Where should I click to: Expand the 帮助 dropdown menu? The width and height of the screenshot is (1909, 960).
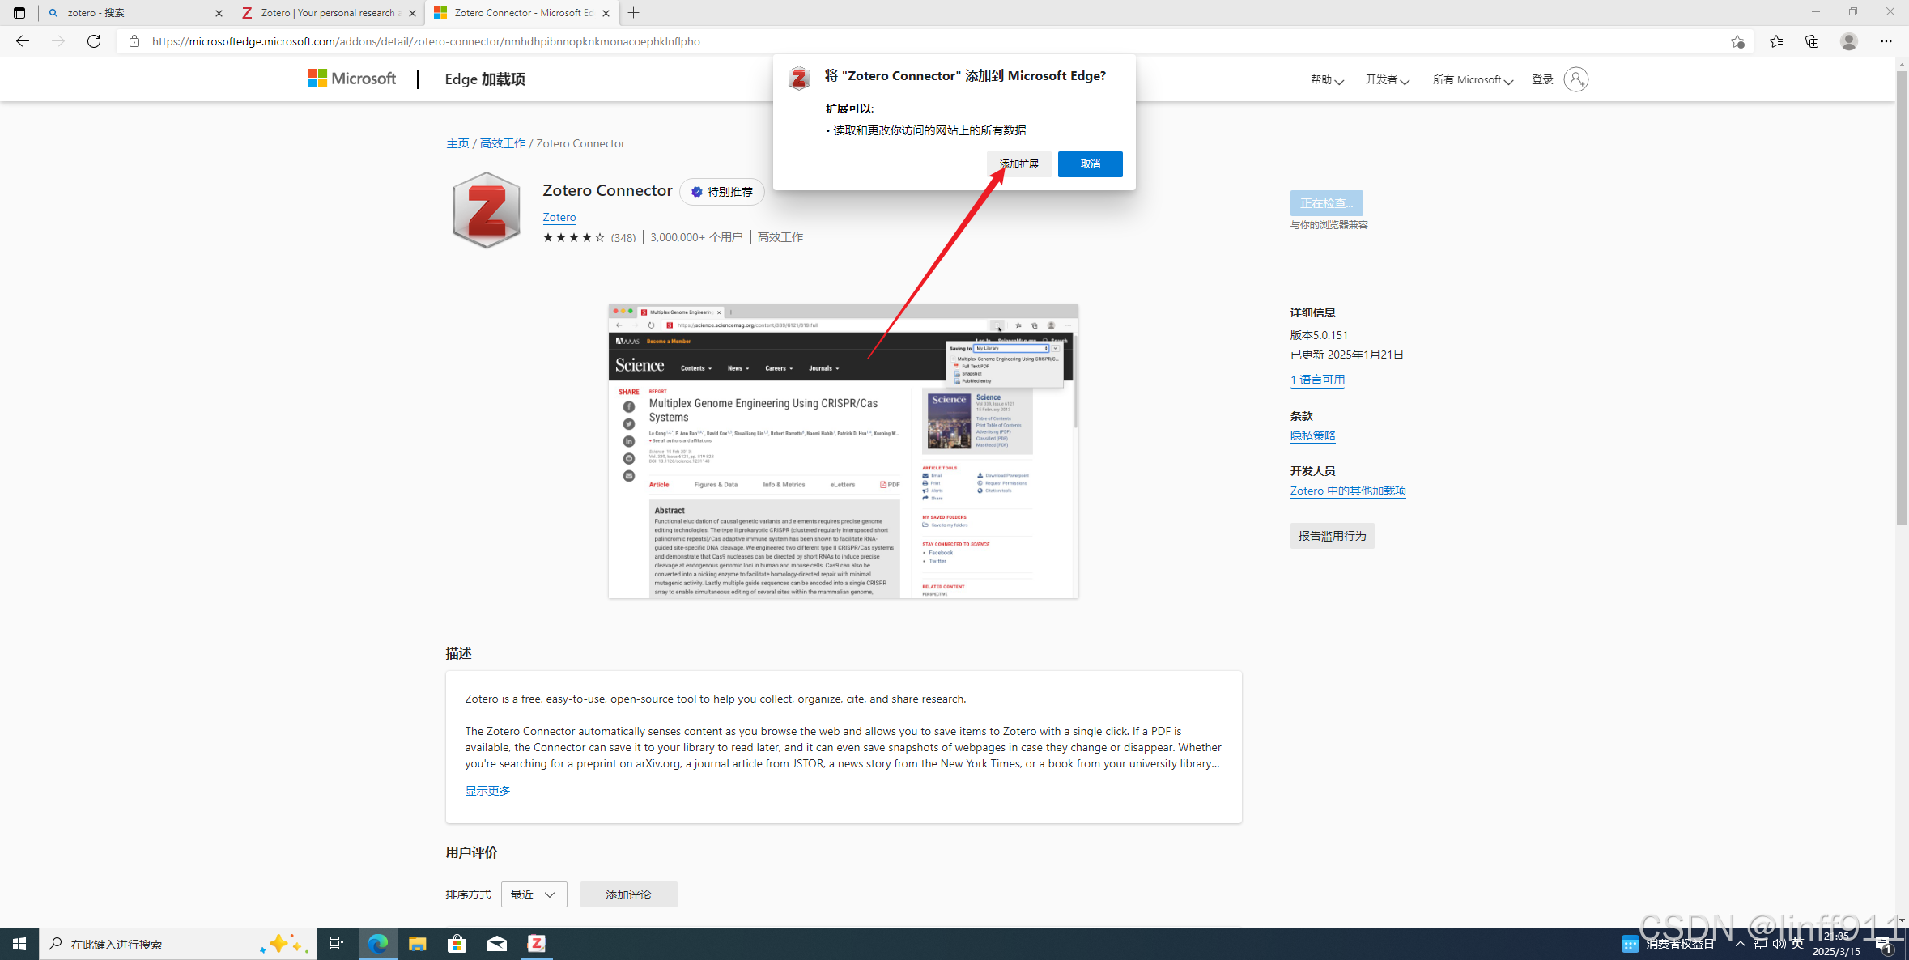tap(1327, 79)
